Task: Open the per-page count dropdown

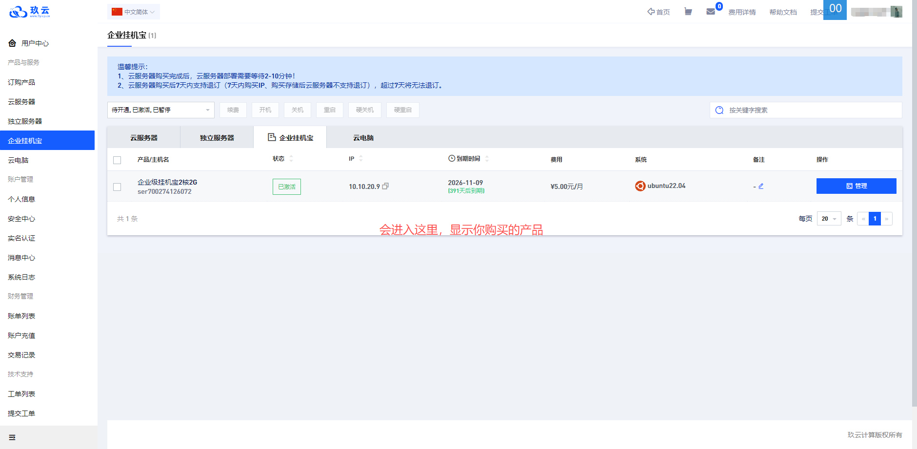Action: 829,219
